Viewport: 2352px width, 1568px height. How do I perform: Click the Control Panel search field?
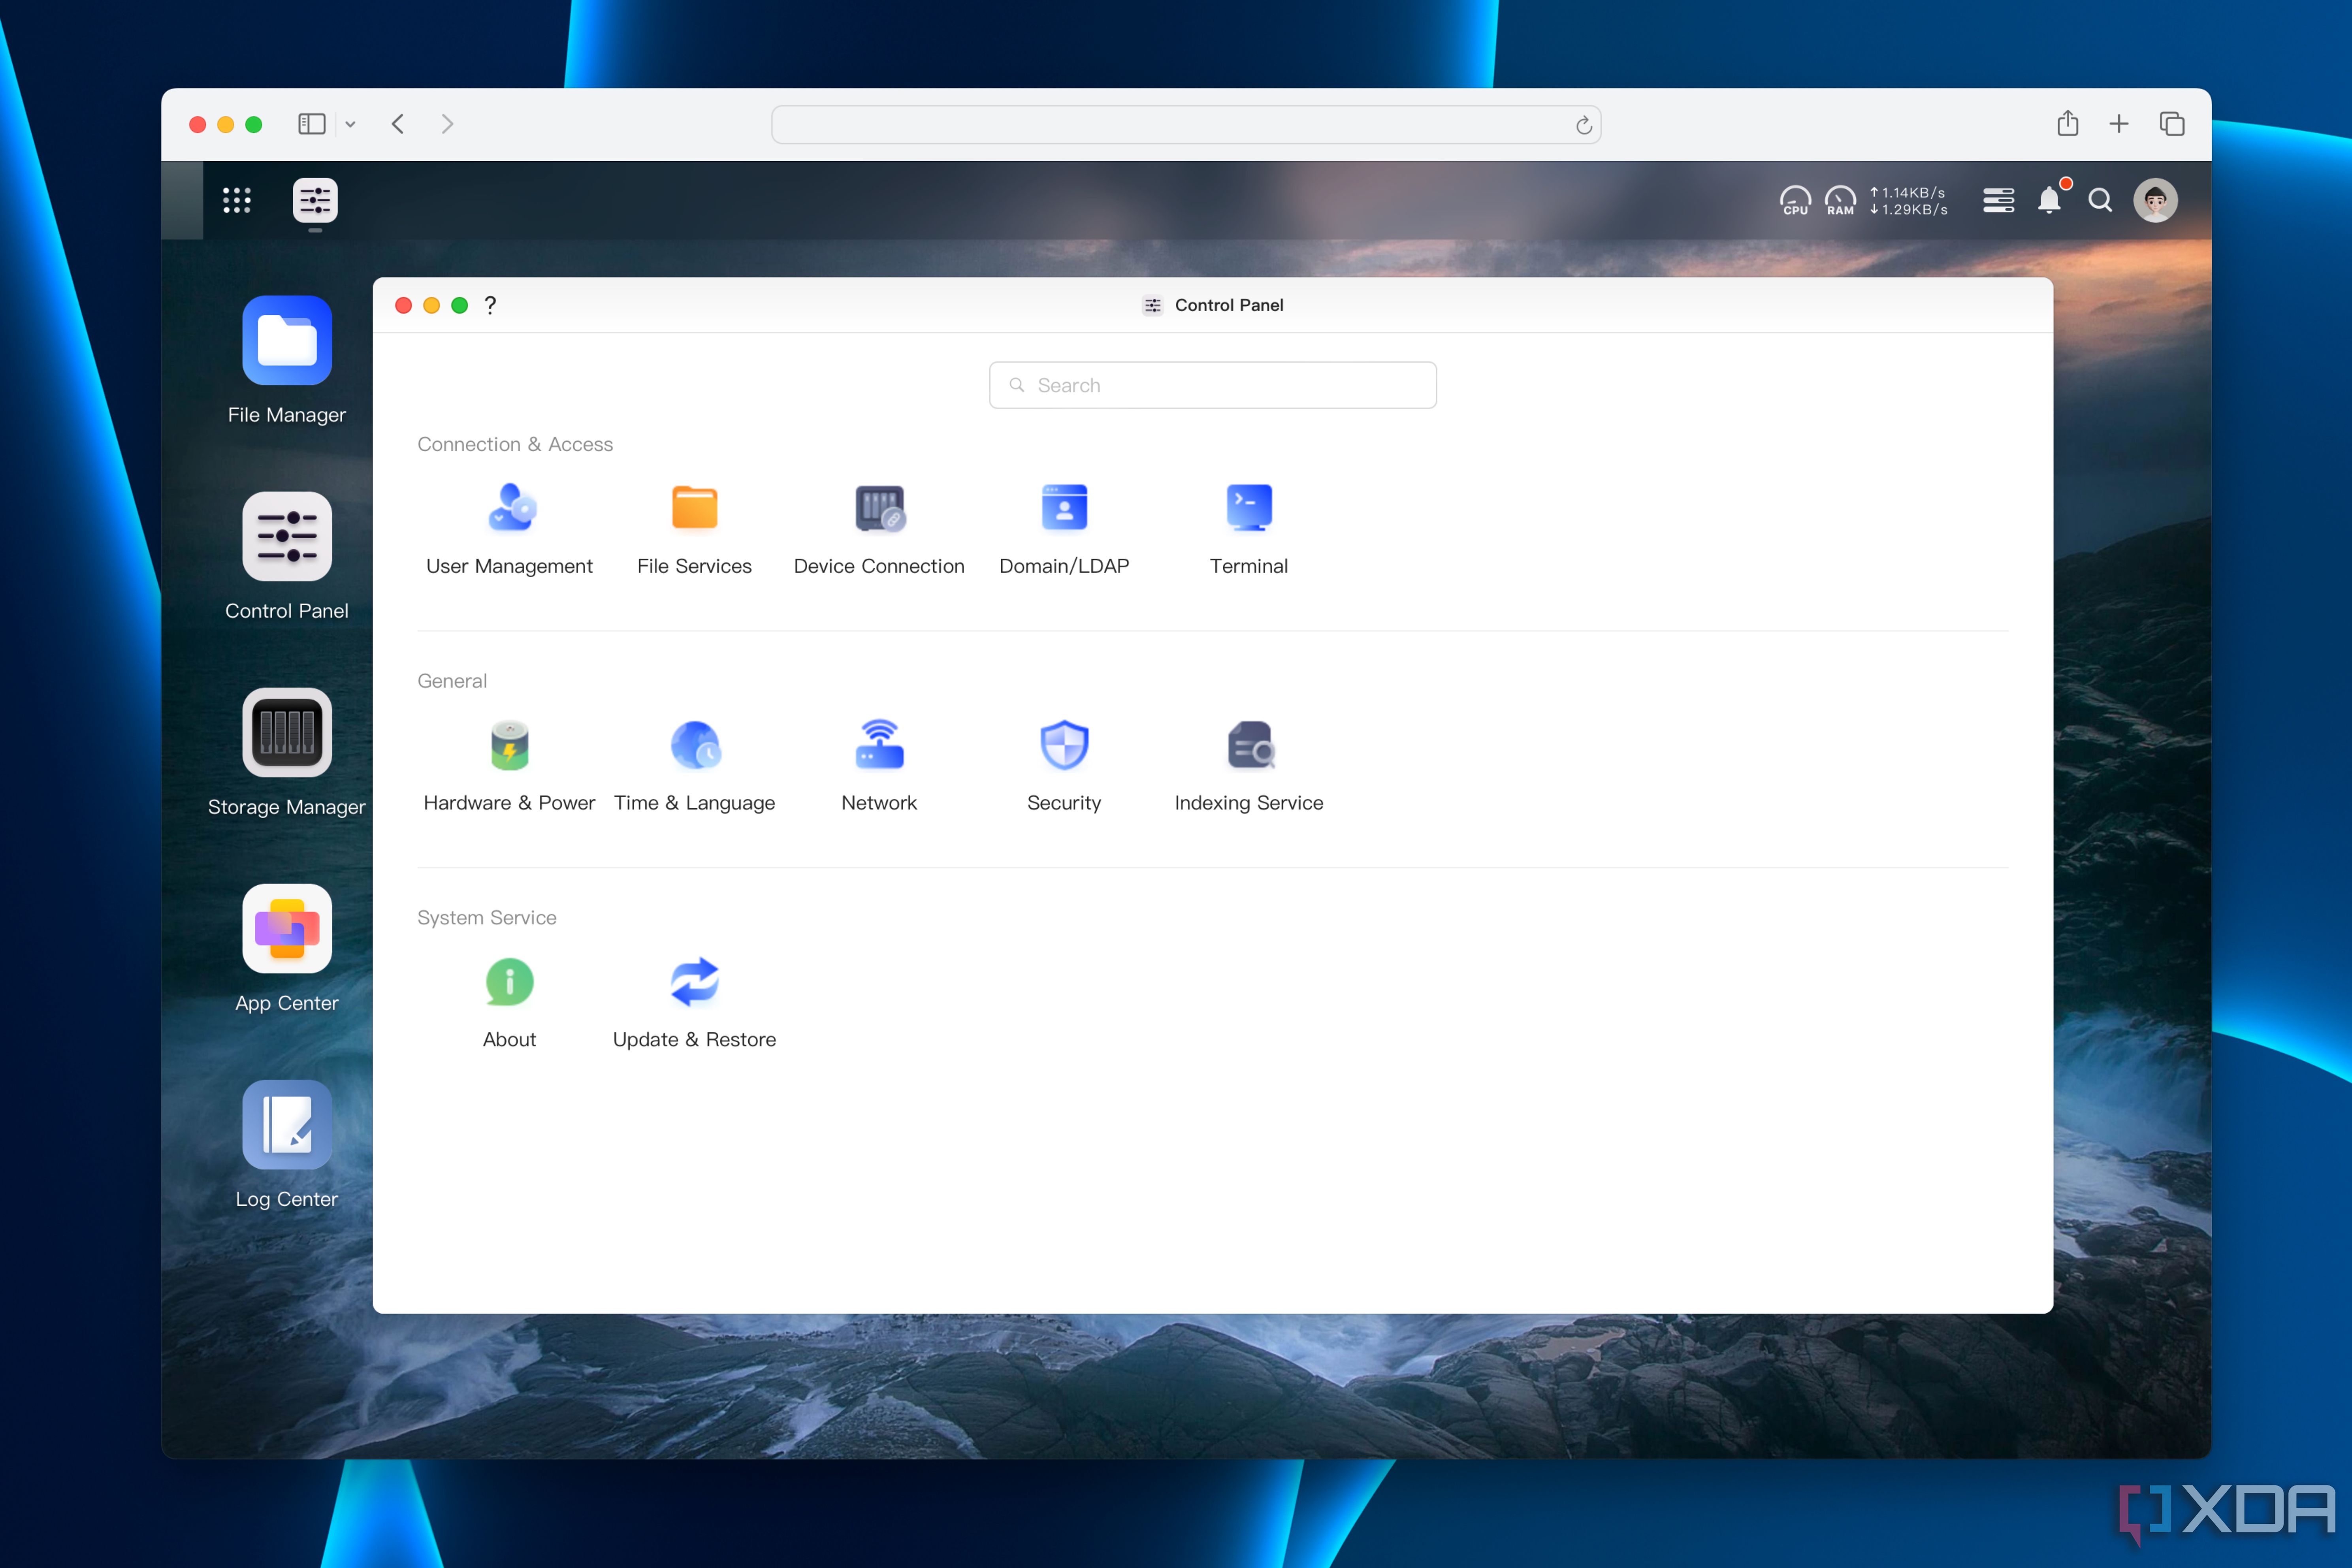click(1212, 385)
